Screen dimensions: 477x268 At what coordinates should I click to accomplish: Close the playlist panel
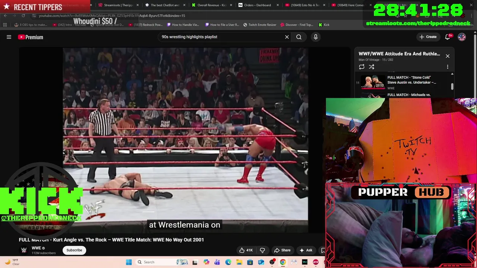[x=448, y=56]
